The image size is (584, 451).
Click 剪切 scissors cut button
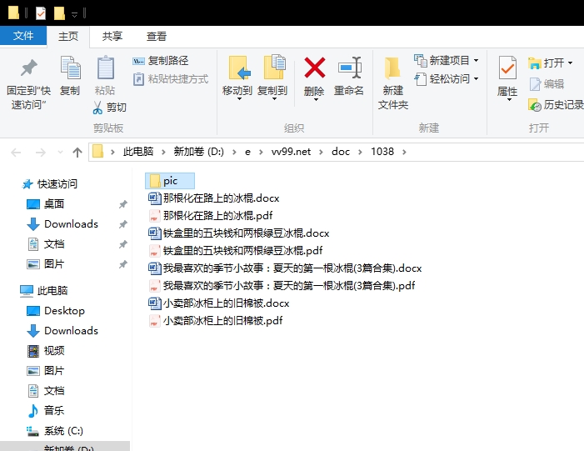tap(110, 108)
